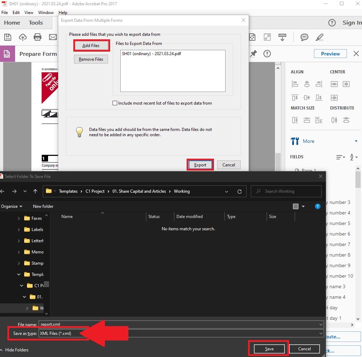362x357 pixels.
Task: Open the view options dropdown in save dialog
Action: tap(303, 206)
